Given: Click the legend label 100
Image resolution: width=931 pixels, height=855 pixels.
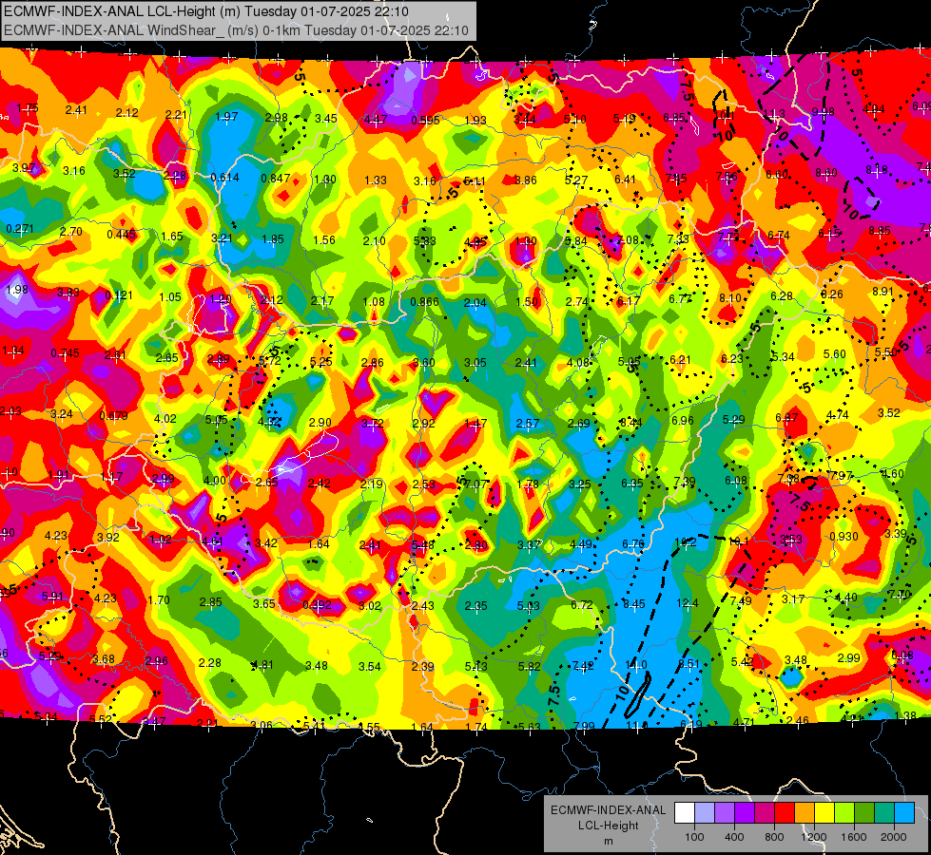Looking at the screenshot, I should tap(694, 837).
